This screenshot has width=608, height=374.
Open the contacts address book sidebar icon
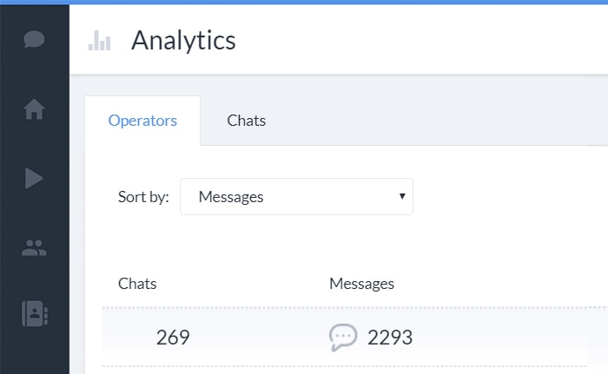tap(35, 313)
